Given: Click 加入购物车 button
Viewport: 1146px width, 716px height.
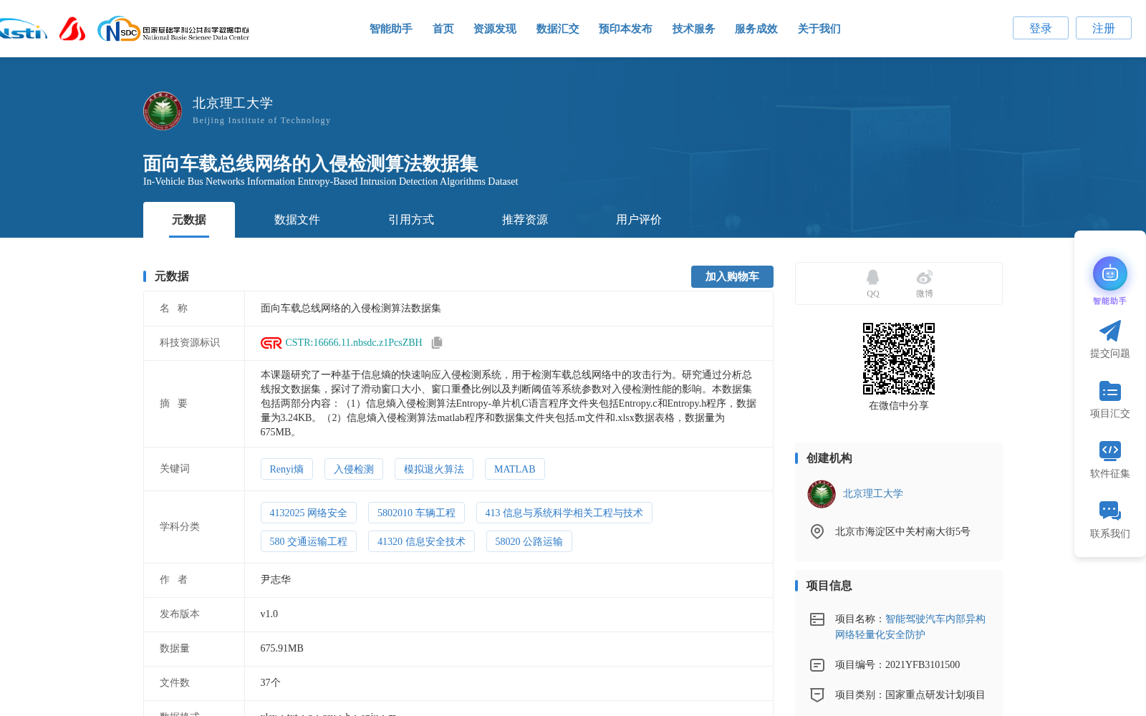Looking at the screenshot, I should point(732,276).
